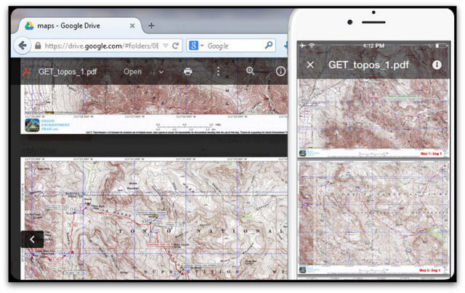This screenshot has width=465, height=293.
Task: Click the padlock site security icon
Action: tap(38, 46)
